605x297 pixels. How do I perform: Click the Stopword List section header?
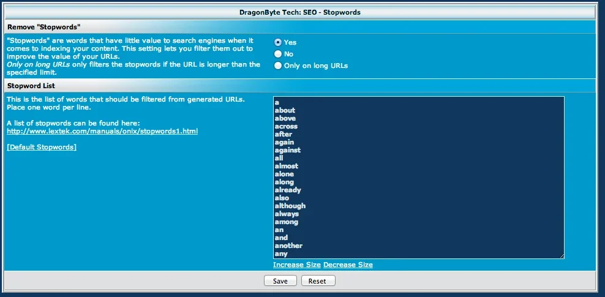299,86
